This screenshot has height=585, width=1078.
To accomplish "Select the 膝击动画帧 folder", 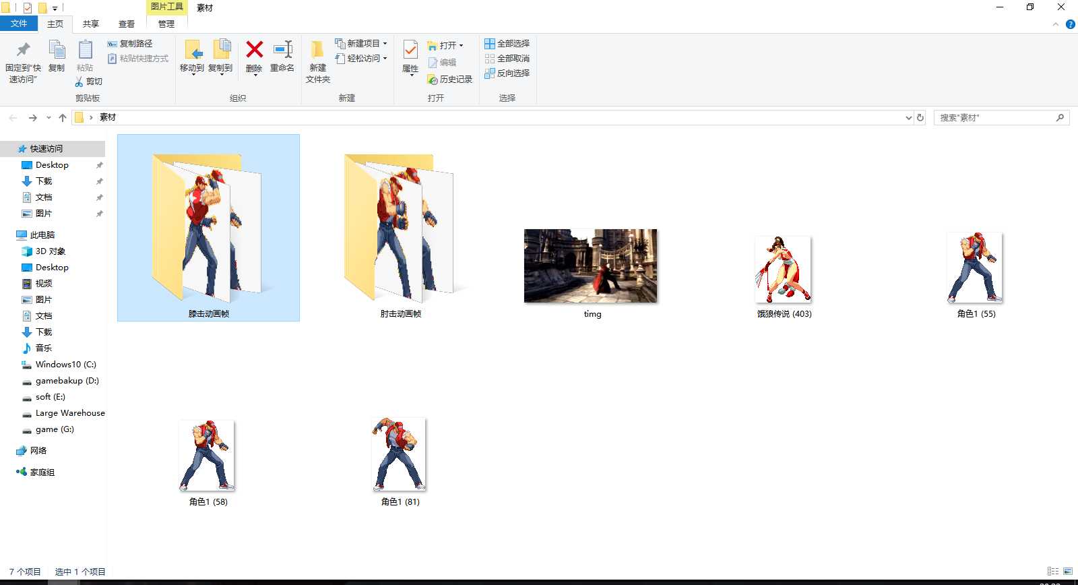I will (208, 228).
